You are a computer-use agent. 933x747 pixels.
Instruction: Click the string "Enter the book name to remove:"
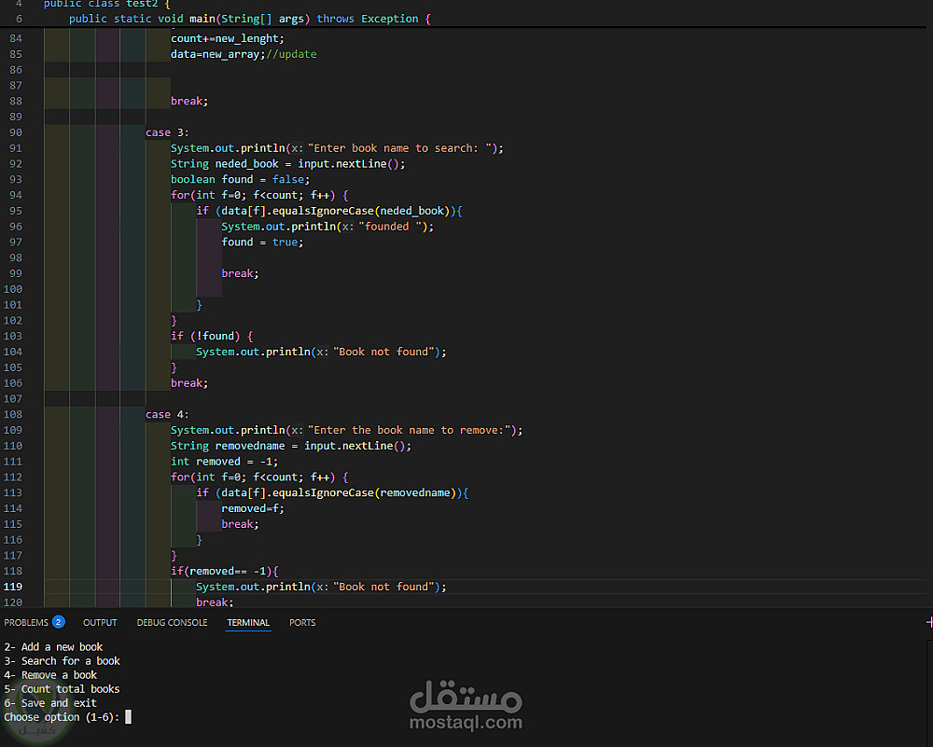409,430
